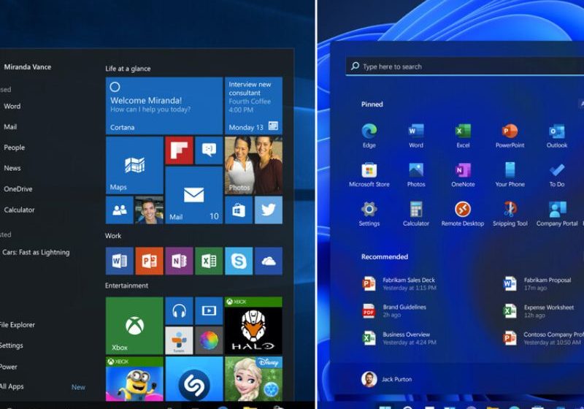Screen dimensions: 584x409
Task: Open recommended file Brand Guidelines
Action: (x=394, y=310)
